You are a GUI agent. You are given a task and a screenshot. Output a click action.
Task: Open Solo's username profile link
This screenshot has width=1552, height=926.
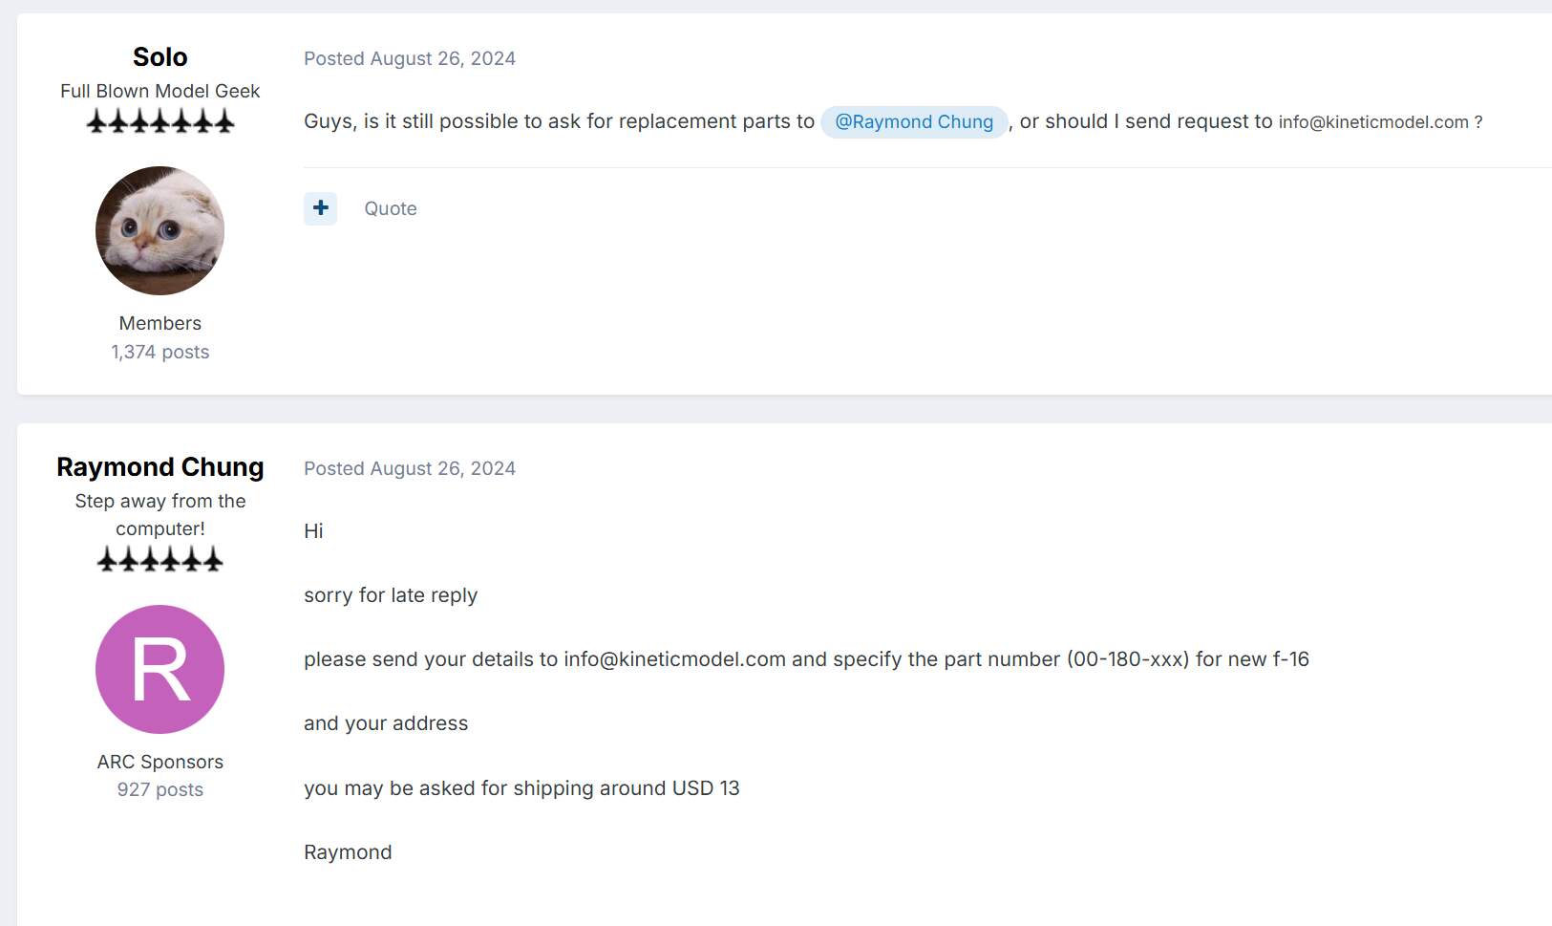point(160,57)
